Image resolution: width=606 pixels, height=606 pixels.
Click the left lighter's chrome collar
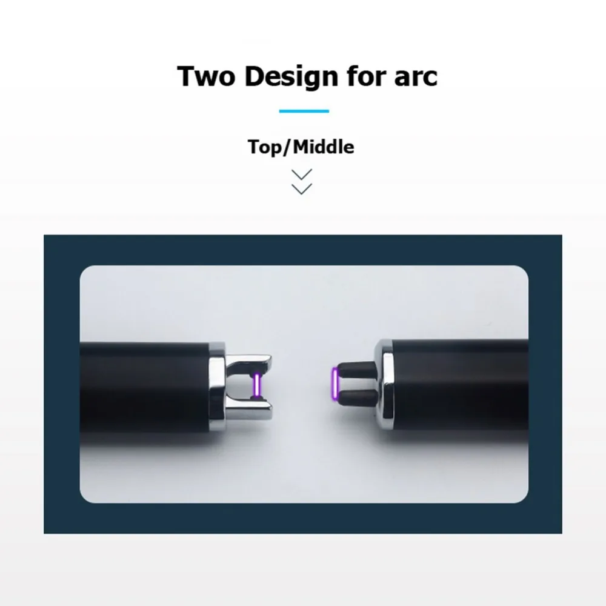pyautogui.click(x=217, y=387)
